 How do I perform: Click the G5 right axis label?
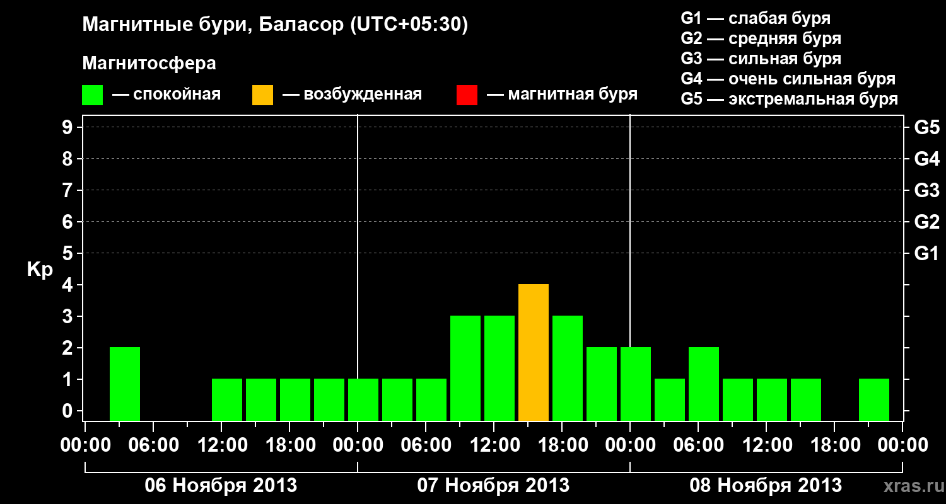pos(926,127)
